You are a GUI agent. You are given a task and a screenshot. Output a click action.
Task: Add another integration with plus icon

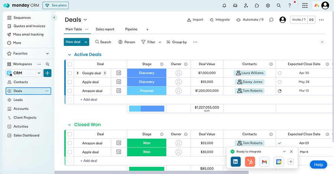[291, 162]
